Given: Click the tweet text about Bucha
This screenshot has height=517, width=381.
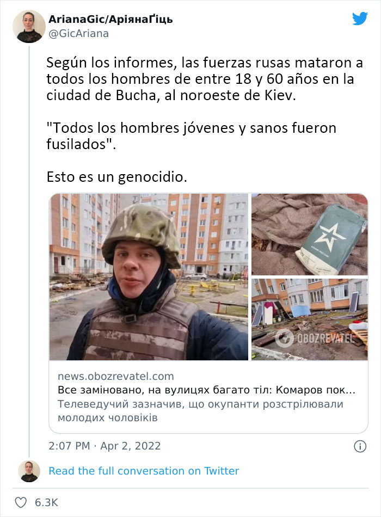Looking at the screenshot, I should pyautogui.click(x=205, y=79).
